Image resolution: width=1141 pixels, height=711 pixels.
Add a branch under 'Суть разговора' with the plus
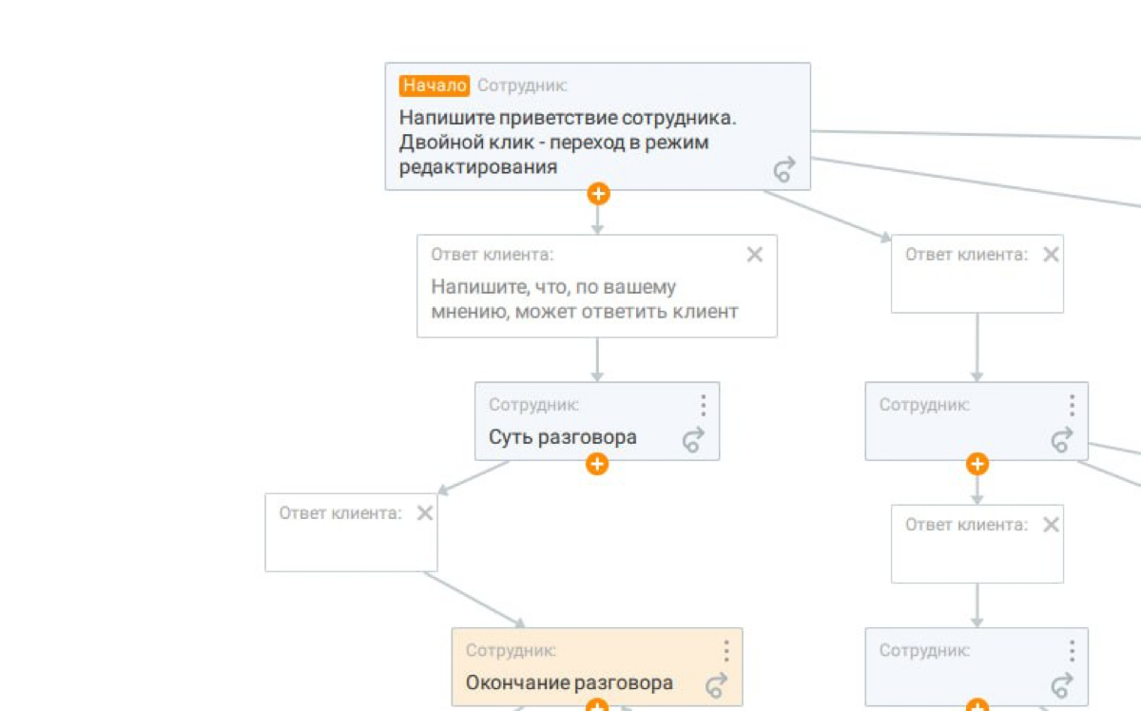coord(597,464)
